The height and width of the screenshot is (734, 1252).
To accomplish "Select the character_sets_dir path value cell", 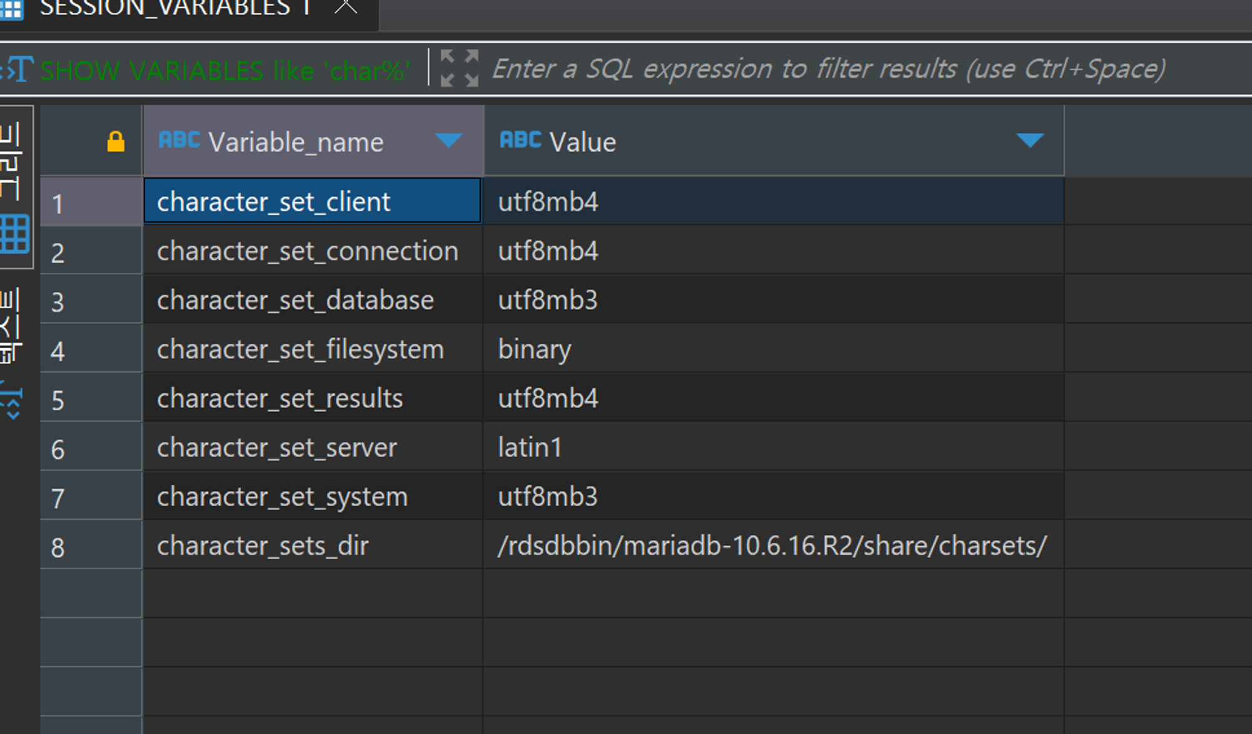I will pyautogui.click(x=771, y=546).
